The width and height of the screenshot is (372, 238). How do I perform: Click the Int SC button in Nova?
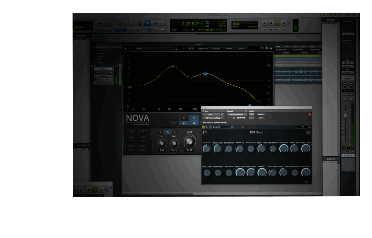pyautogui.click(x=242, y=49)
